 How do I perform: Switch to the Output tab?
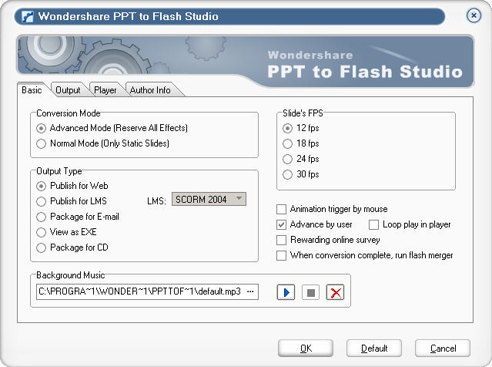coord(68,90)
